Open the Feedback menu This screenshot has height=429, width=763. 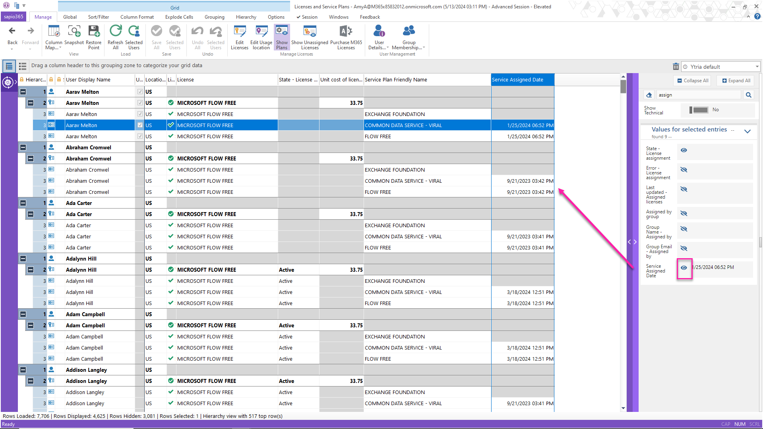pyautogui.click(x=370, y=17)
